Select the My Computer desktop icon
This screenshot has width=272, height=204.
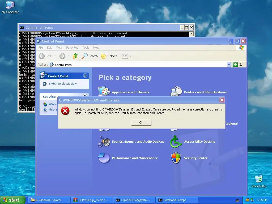(x=10, y=7)
